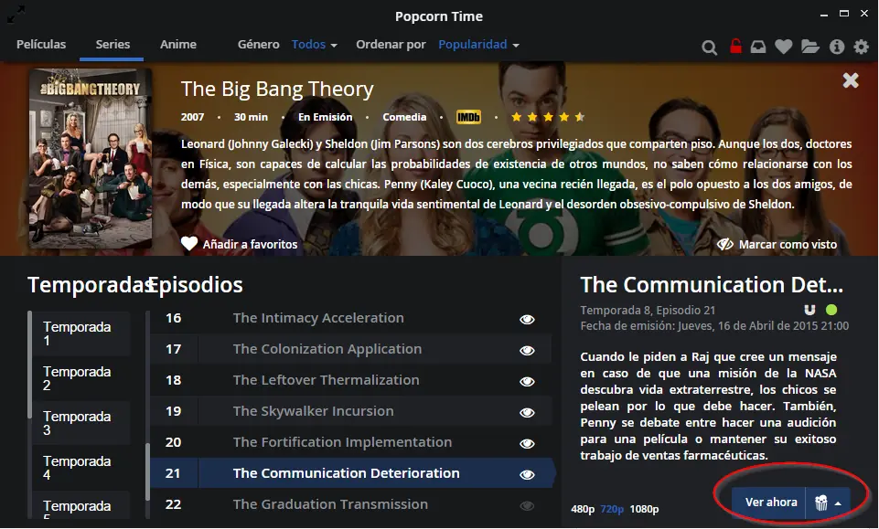Toggle watched eye for The Intimacy Acceleration
This screenshot has height=529, width=879.
point(527,319)
